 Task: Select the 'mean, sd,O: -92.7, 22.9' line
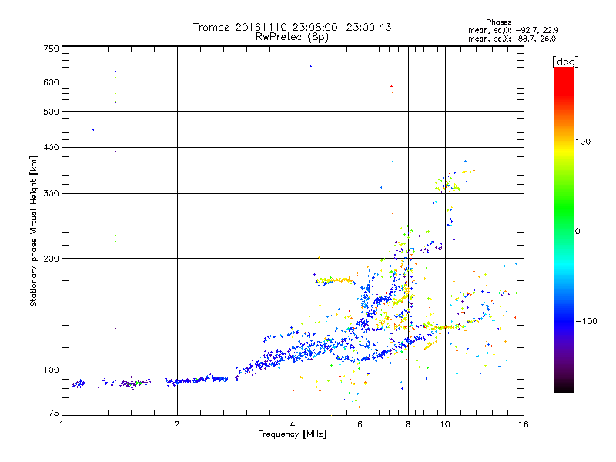point(514,30)
